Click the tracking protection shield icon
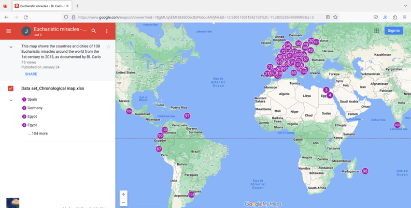This screenshot has width=411, height=208. click(66, 17)
